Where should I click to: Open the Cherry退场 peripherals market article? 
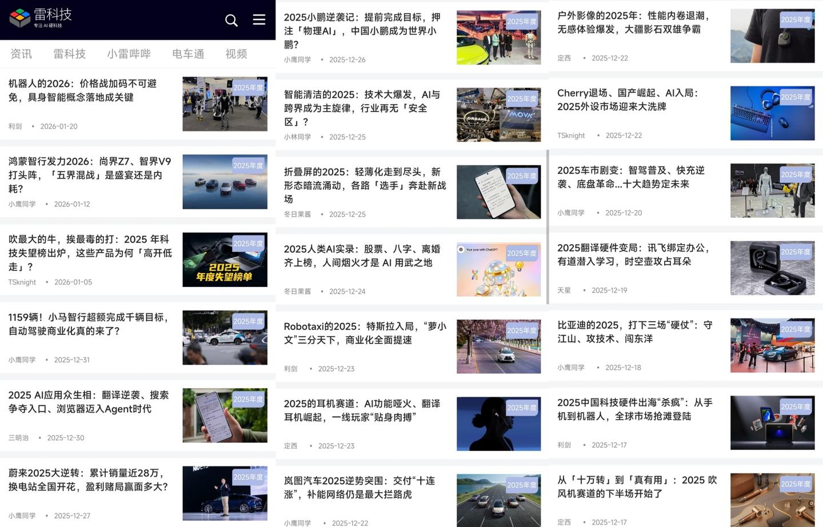click(x=634, y=99)
